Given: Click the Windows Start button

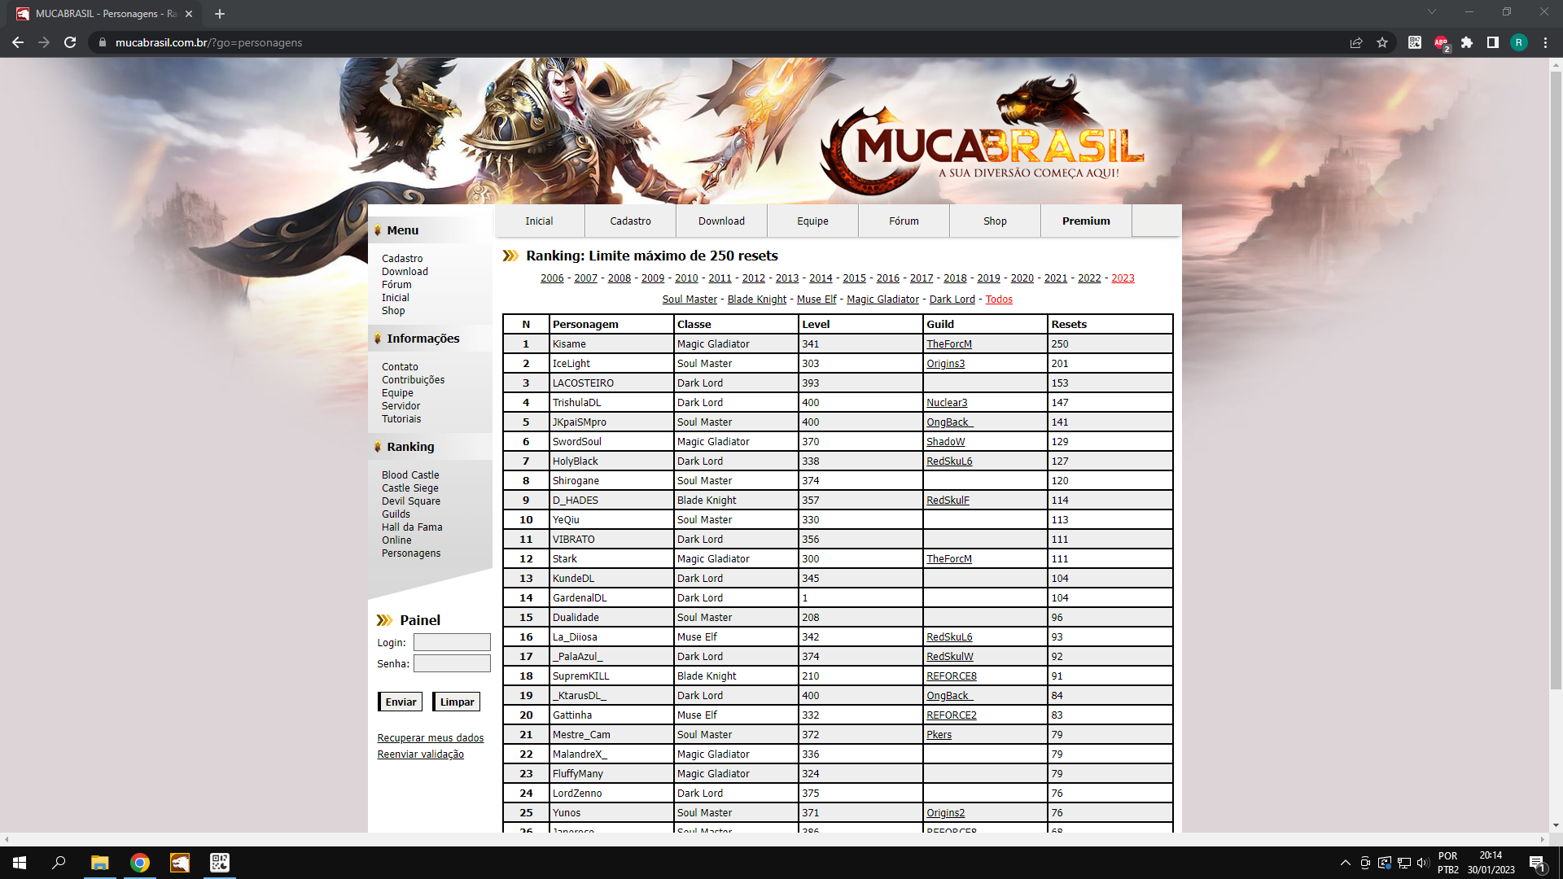Looking at the screenshot, I should pyautogui.click(x=20, y=863).
